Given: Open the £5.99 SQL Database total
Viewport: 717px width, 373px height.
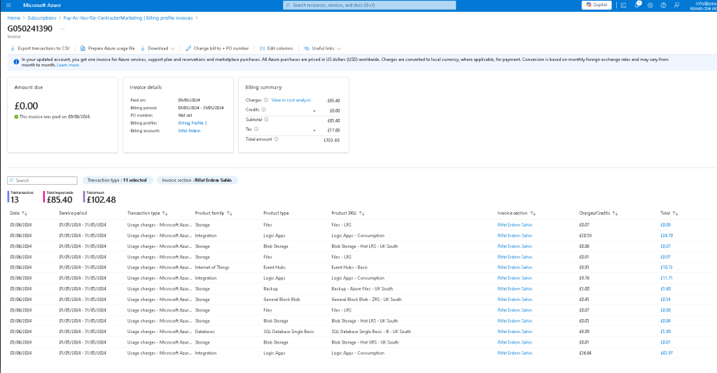Looking at the screenshot, I should 665,332.
